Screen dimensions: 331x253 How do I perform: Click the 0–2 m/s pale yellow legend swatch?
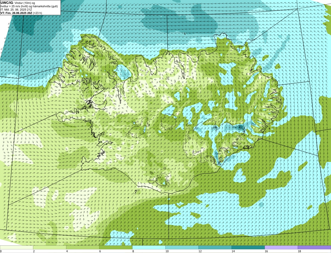[17, 248]
